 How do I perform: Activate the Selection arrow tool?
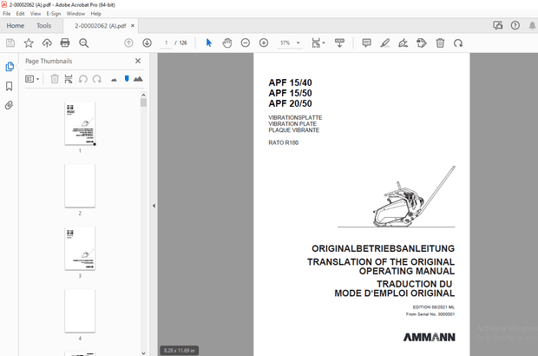point(208,43)
